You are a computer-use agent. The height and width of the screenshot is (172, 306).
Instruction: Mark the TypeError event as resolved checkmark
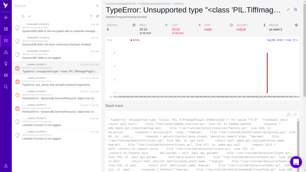(288, 9)
